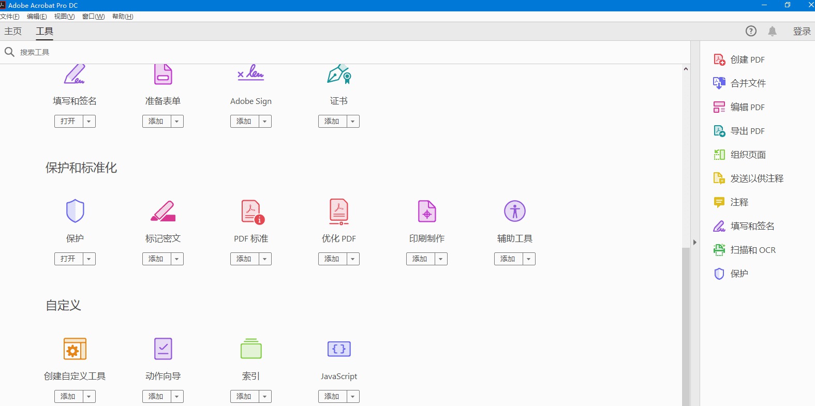Open the Adobe Sign tool icon
This screenshot has height=406, width=815.
[250, 72]
